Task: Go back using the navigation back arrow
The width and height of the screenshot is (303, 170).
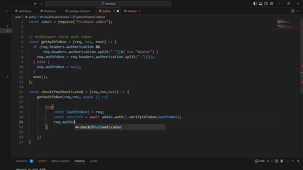Action: pyautogui.click(x=35, y=3)
